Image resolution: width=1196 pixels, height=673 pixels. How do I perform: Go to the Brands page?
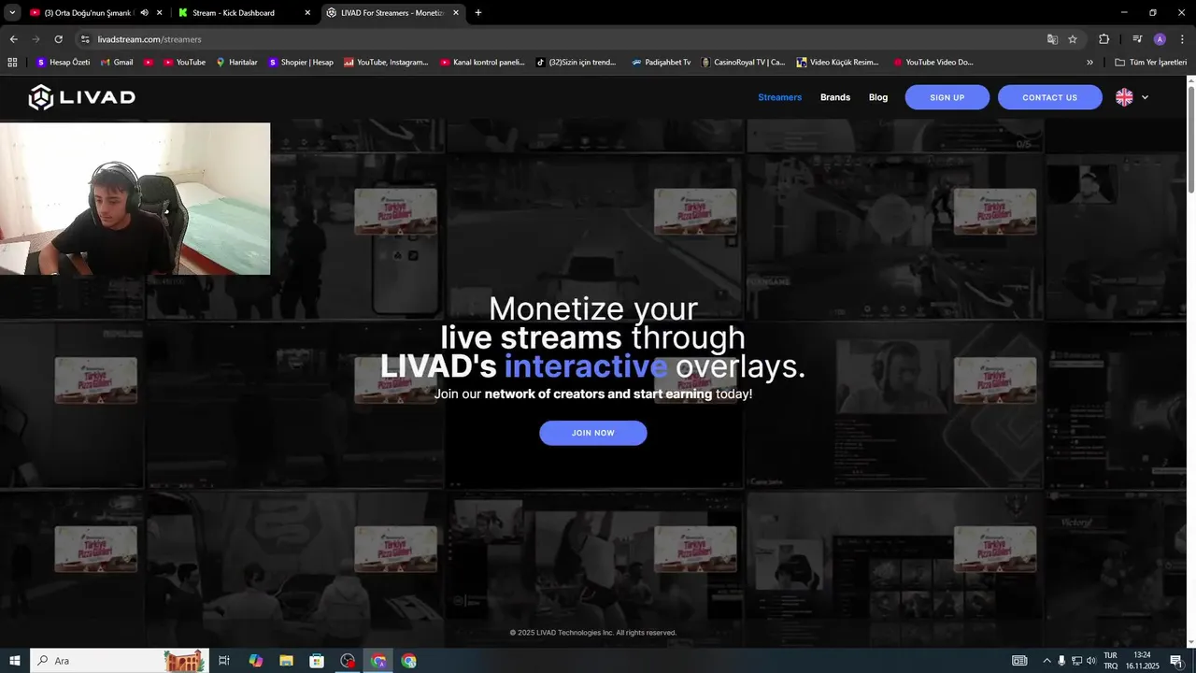pos(835,97)
